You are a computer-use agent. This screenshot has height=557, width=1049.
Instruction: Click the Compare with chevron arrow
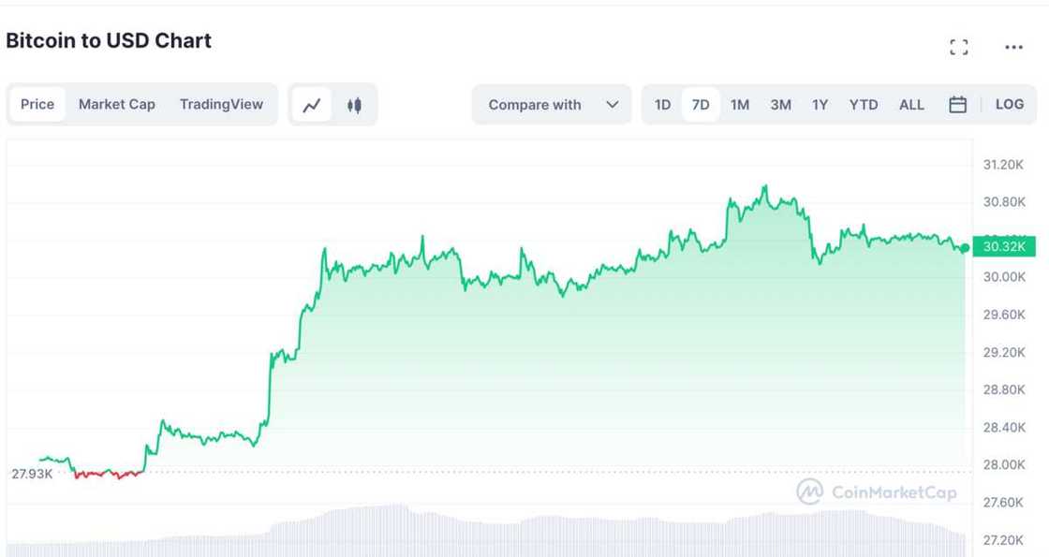tap(613, 105)
